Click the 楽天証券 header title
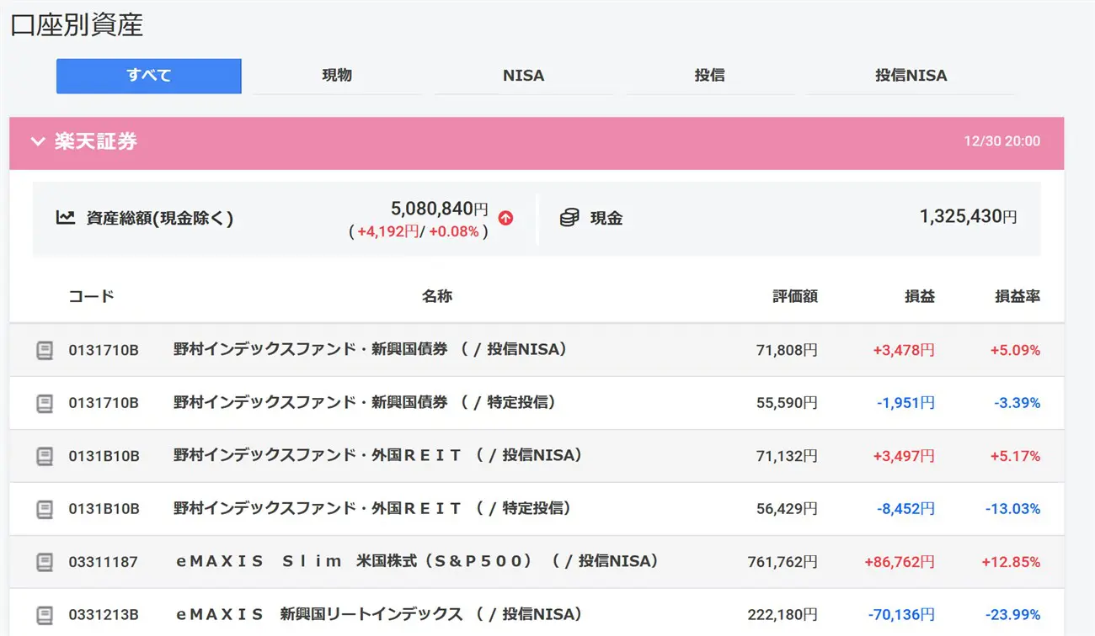 [x=96, y=141]
